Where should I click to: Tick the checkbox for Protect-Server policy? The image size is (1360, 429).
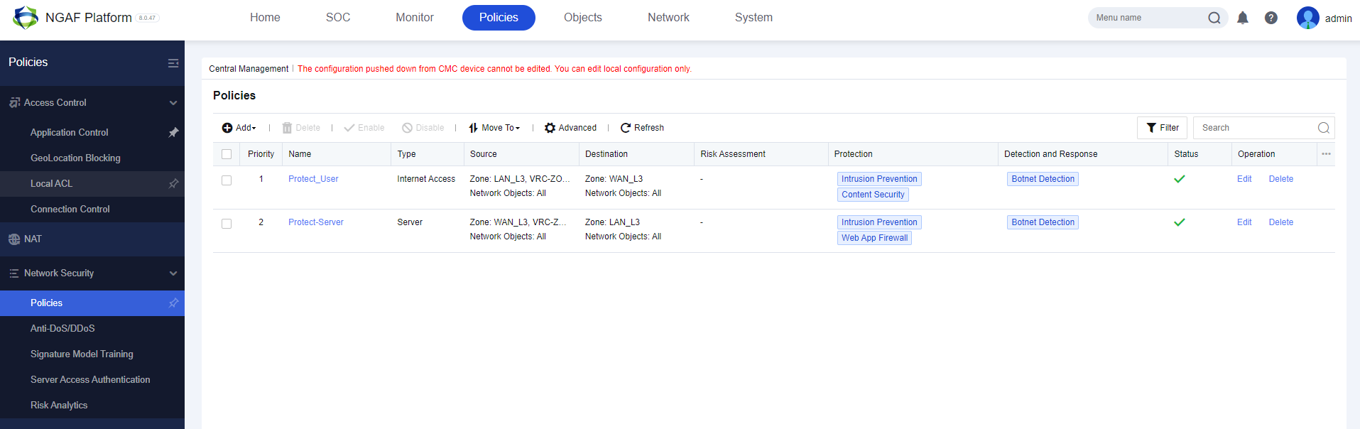click(x=227, y=224)
